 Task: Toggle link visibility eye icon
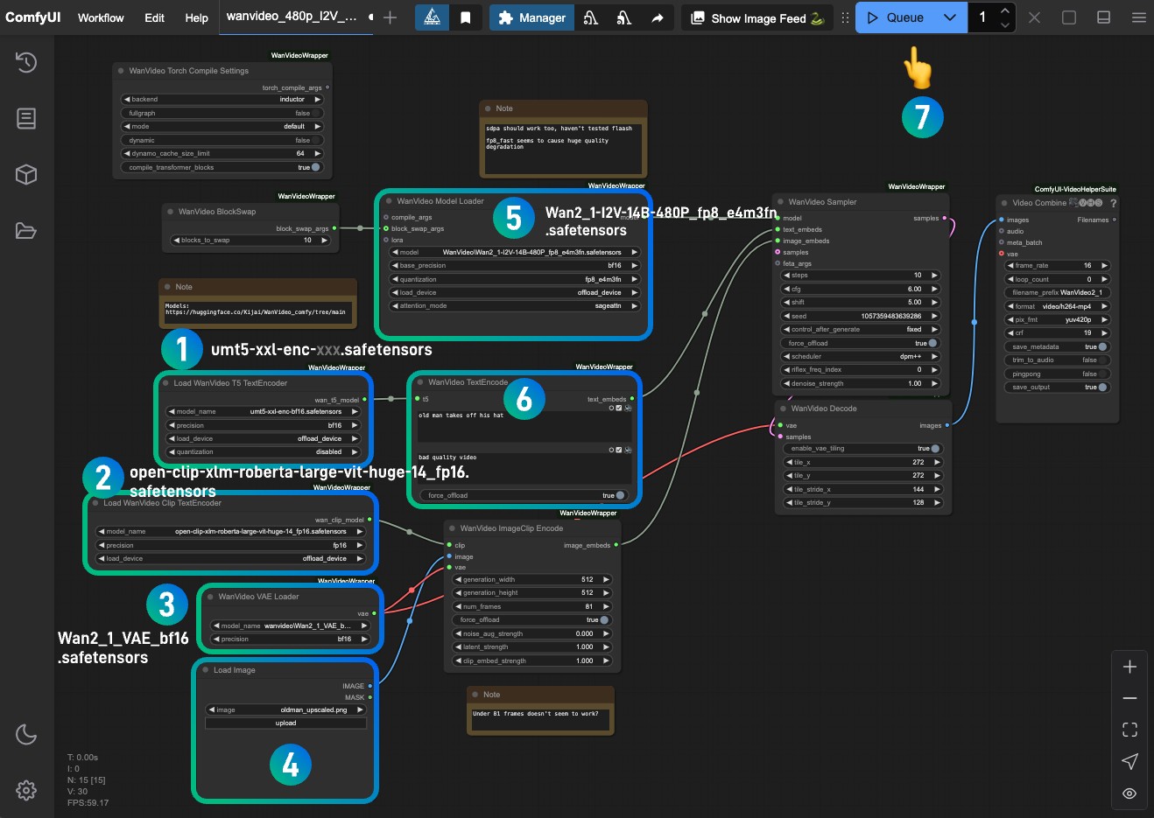pyautogui.click(x=1129, y=794)
